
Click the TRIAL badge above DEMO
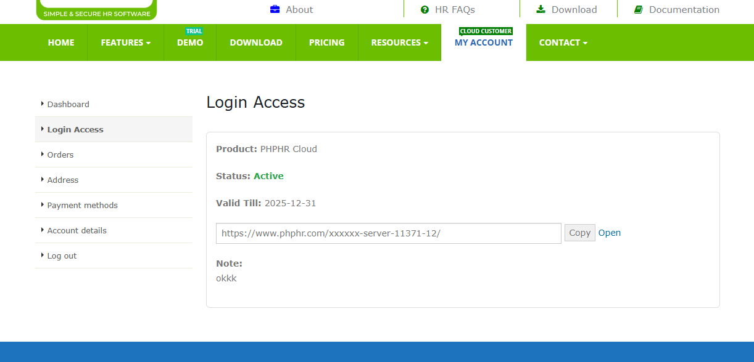(194, 30)
